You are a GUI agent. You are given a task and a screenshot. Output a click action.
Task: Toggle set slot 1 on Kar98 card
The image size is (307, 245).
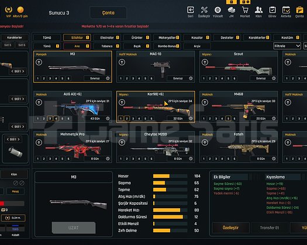pos(121,118)
